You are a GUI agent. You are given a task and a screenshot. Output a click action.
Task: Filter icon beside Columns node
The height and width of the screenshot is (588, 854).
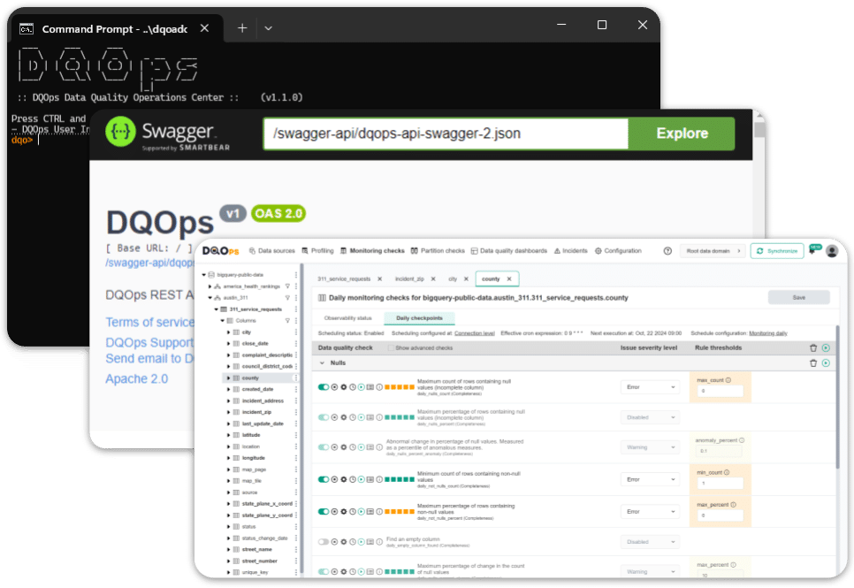[x=287, y=320]
